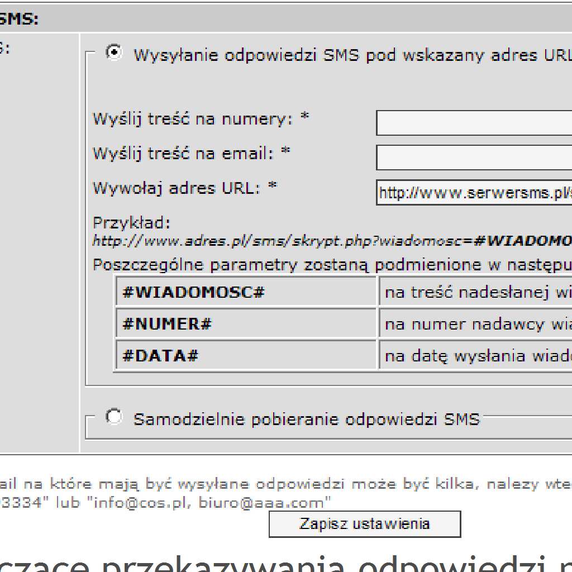Click the 'na numer nadawcy' description cell
The width and height of the screenshot is (572, 572).
[x=475, y=322]
